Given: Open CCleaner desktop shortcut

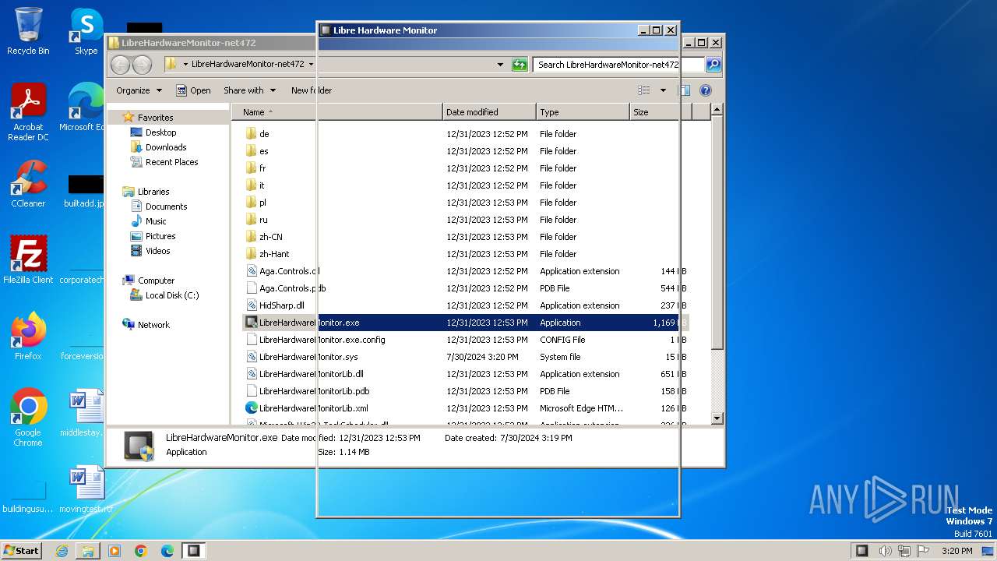Looking at the screenshot, I should point(28,184).
